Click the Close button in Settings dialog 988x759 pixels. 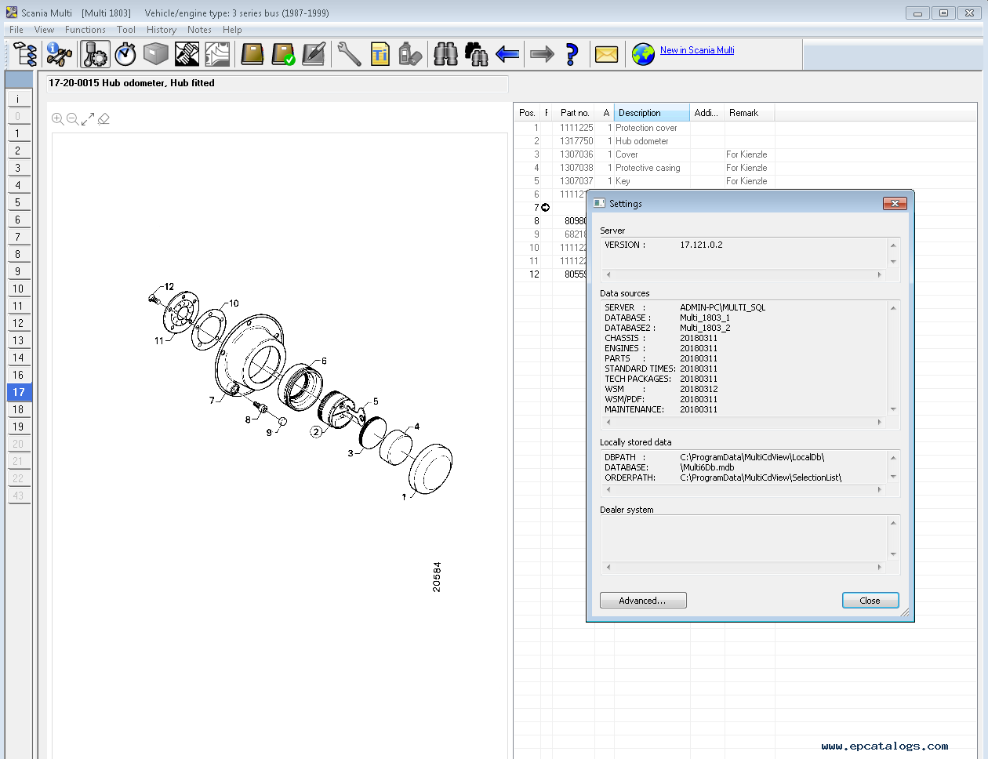click(870, 601)
